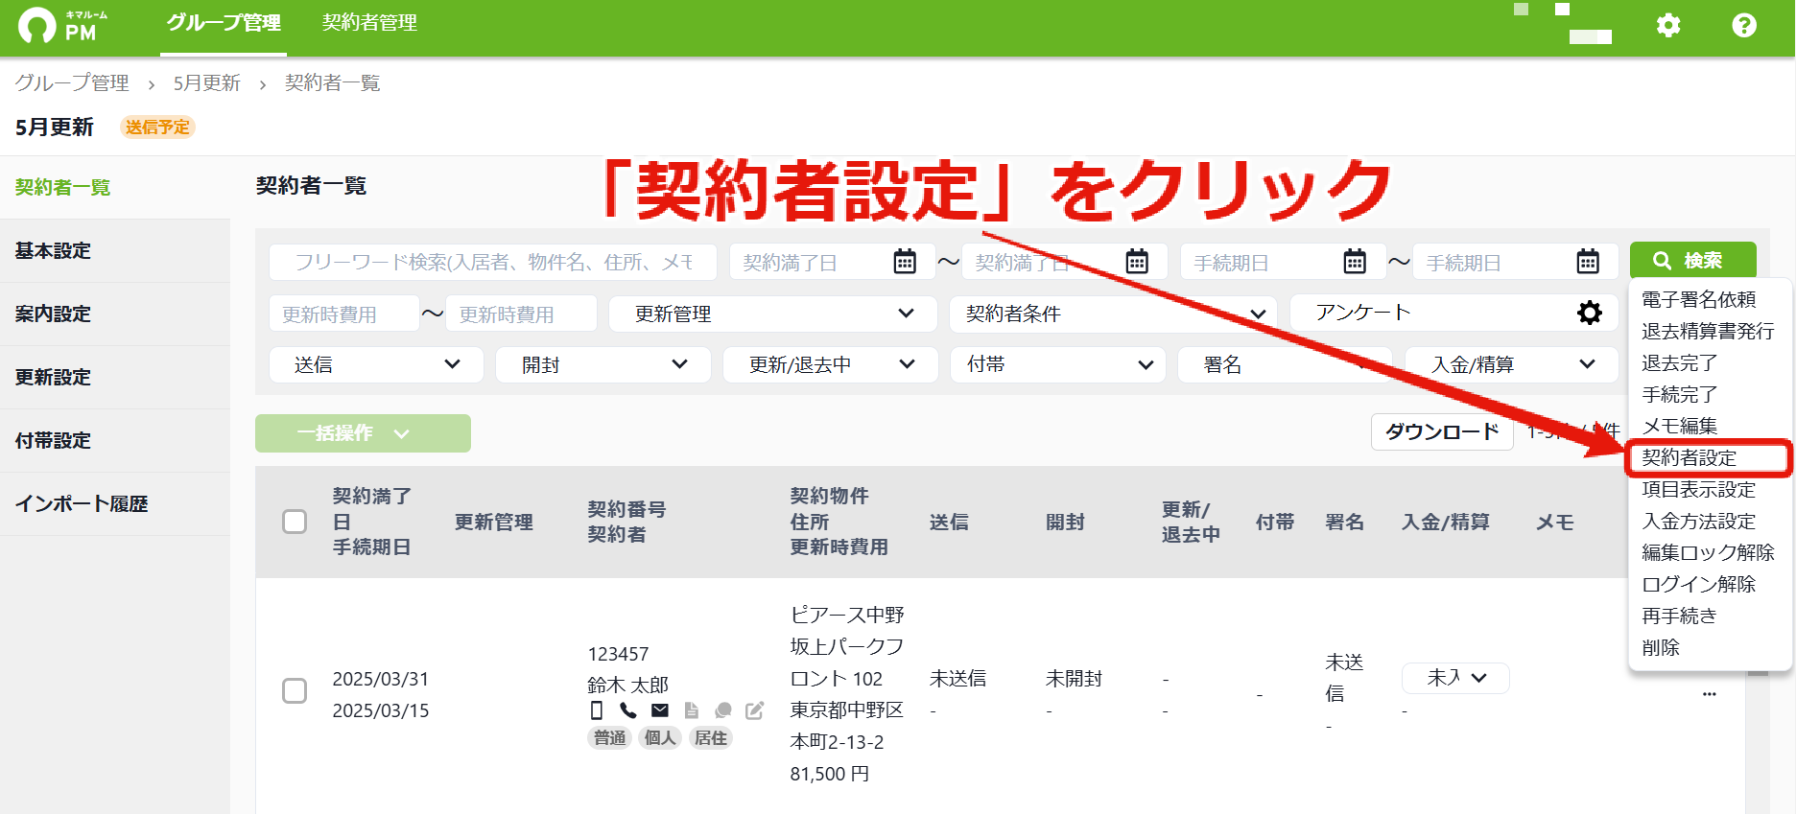
Task: Click edit pencil icon for 鈴木 太郎
Action: (x=755, y=710)
